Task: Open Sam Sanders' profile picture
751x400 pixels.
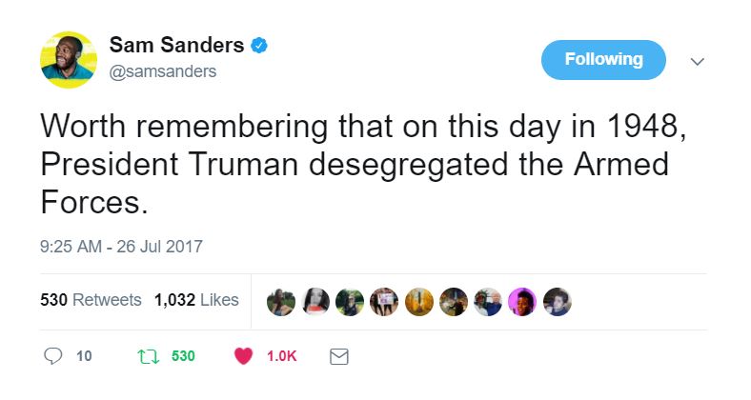Action: (x=69, y=60)
